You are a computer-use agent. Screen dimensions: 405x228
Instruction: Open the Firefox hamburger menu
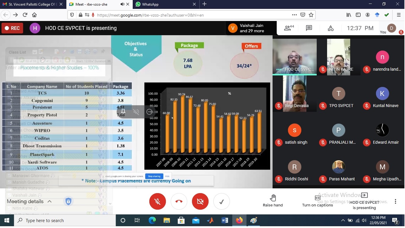point(398,15)
